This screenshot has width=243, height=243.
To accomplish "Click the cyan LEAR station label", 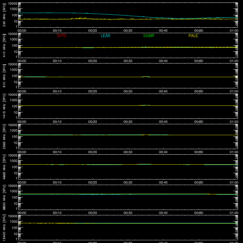I will 105,36.
